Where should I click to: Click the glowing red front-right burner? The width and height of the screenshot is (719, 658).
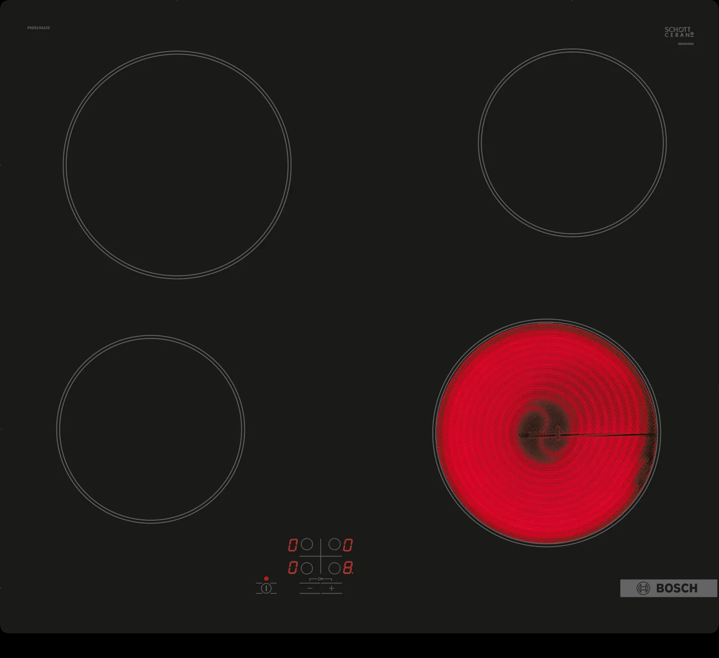pyautogui.click(x=546, y=433)
